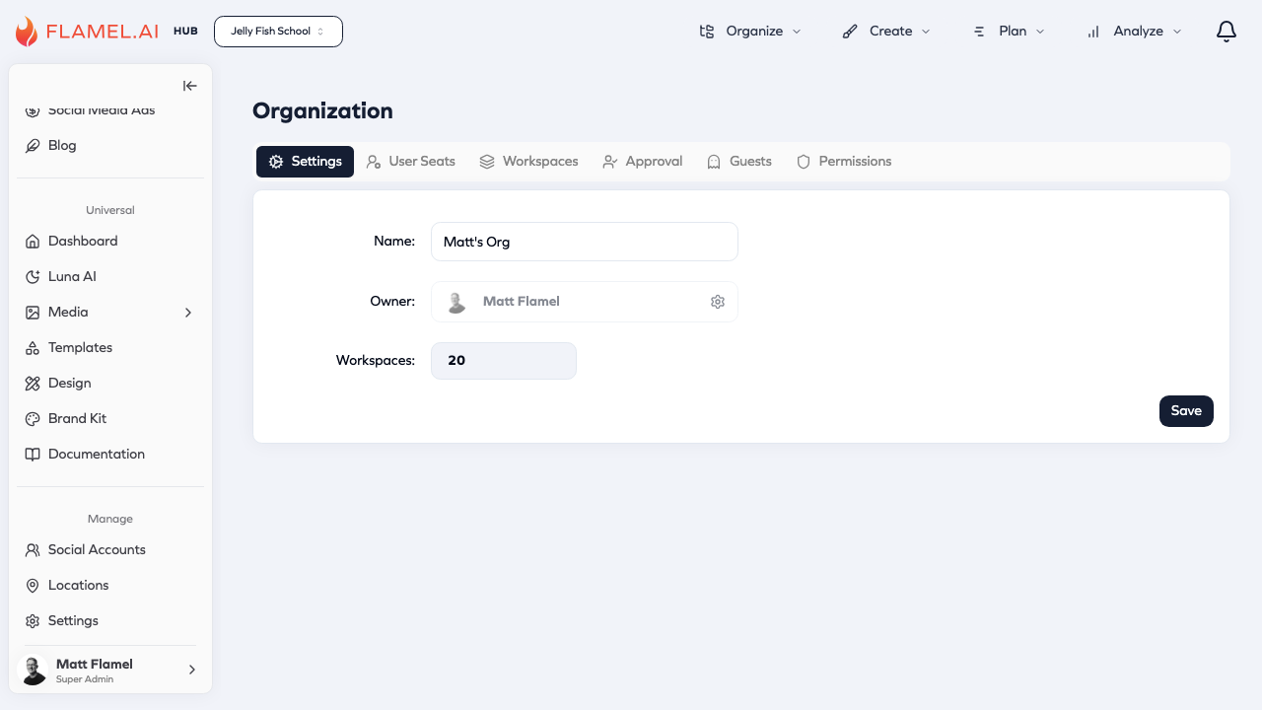Click the Flamel.AI flame logo
1262x710 pixels.
coord(27,32)
